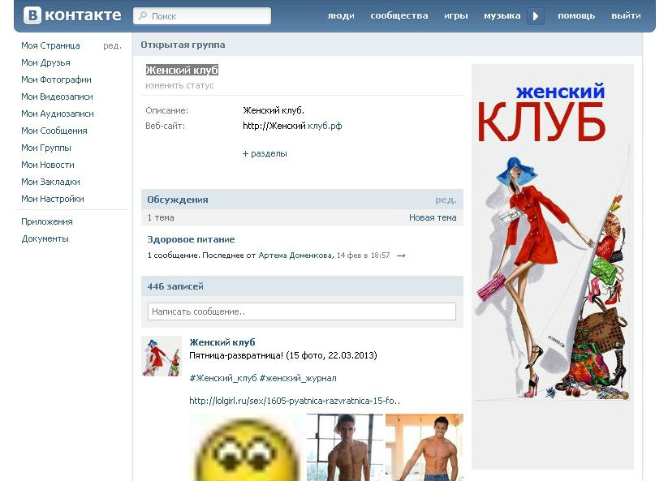The height and width of the screenshot is (481, 668).
Task: Click the Пятница-развратница post text
Action: point(283,355)
